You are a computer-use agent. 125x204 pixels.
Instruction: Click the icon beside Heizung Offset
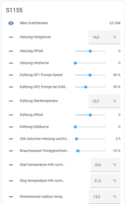coord(11,51)
